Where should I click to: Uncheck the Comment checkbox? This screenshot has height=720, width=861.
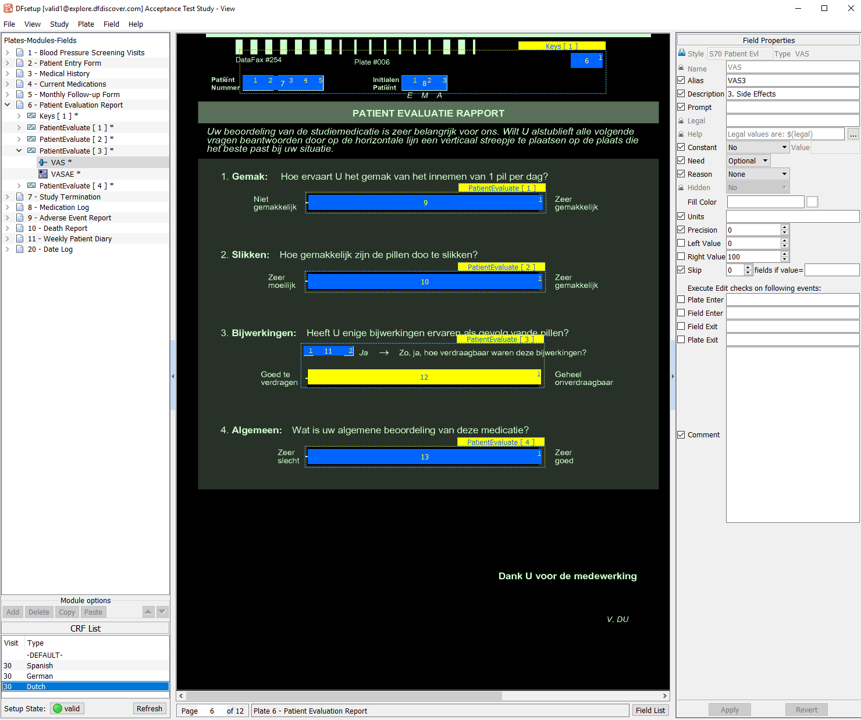(x=681, y=434)
